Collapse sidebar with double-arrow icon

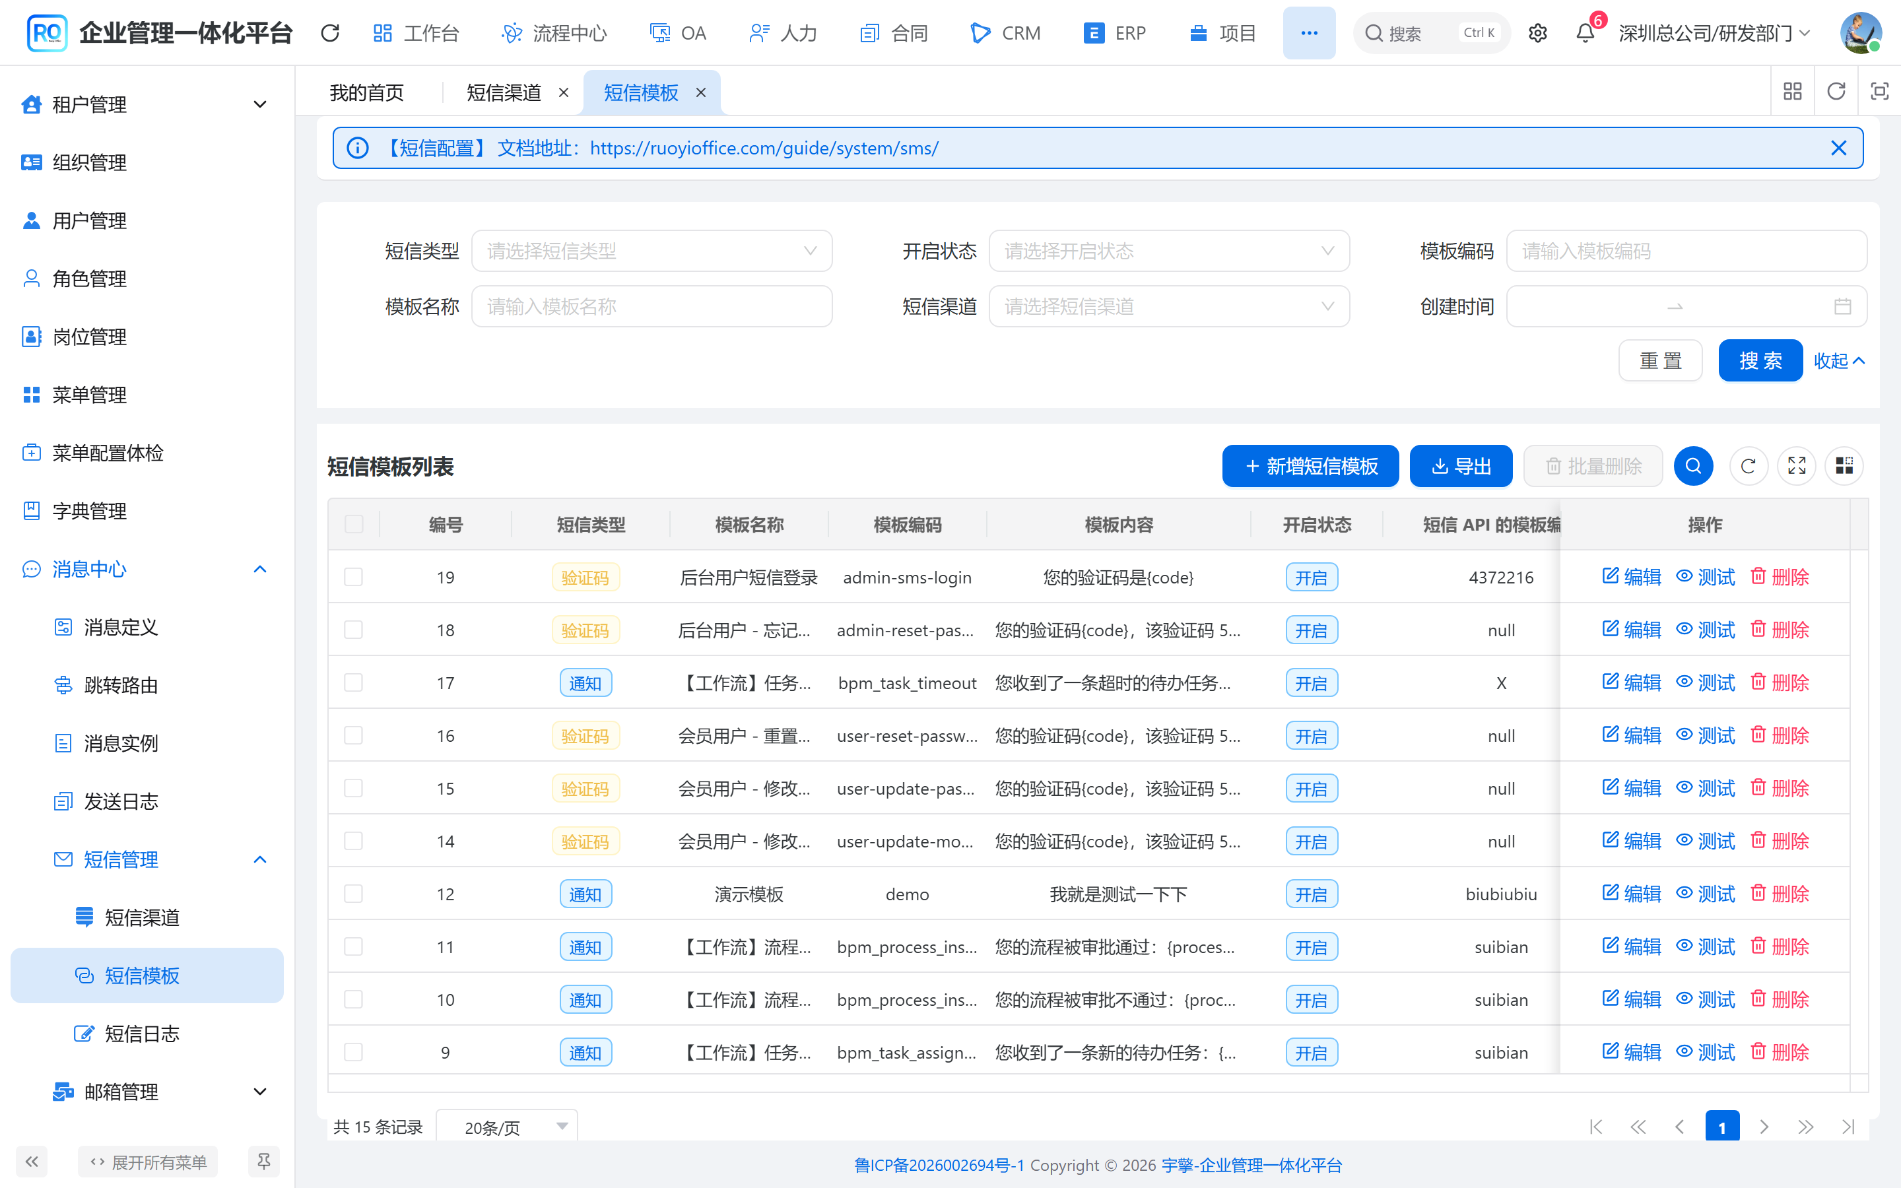[32, 1162]
